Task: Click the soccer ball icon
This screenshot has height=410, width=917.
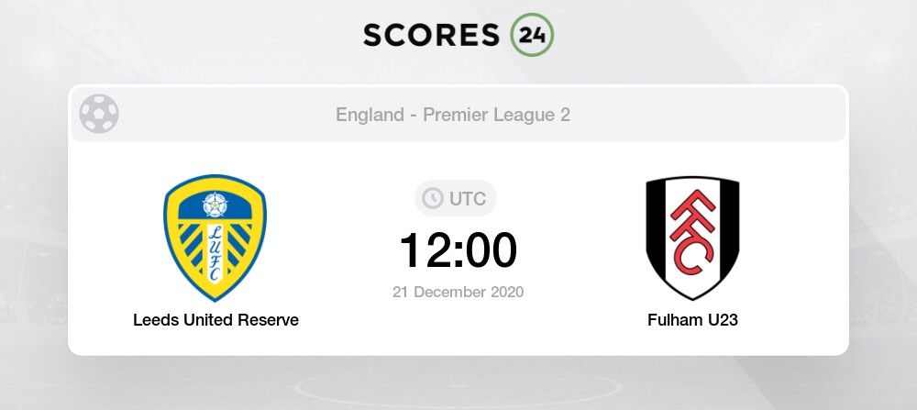Action: [99, 114]
